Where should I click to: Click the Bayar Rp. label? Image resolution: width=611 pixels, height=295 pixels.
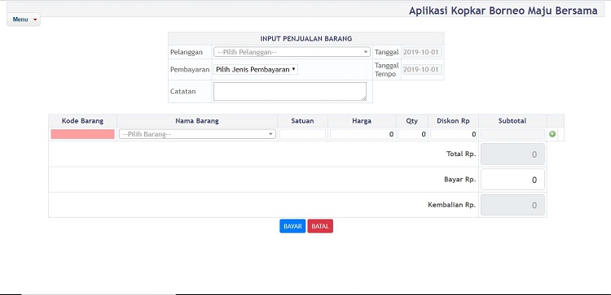click(460, 180)
